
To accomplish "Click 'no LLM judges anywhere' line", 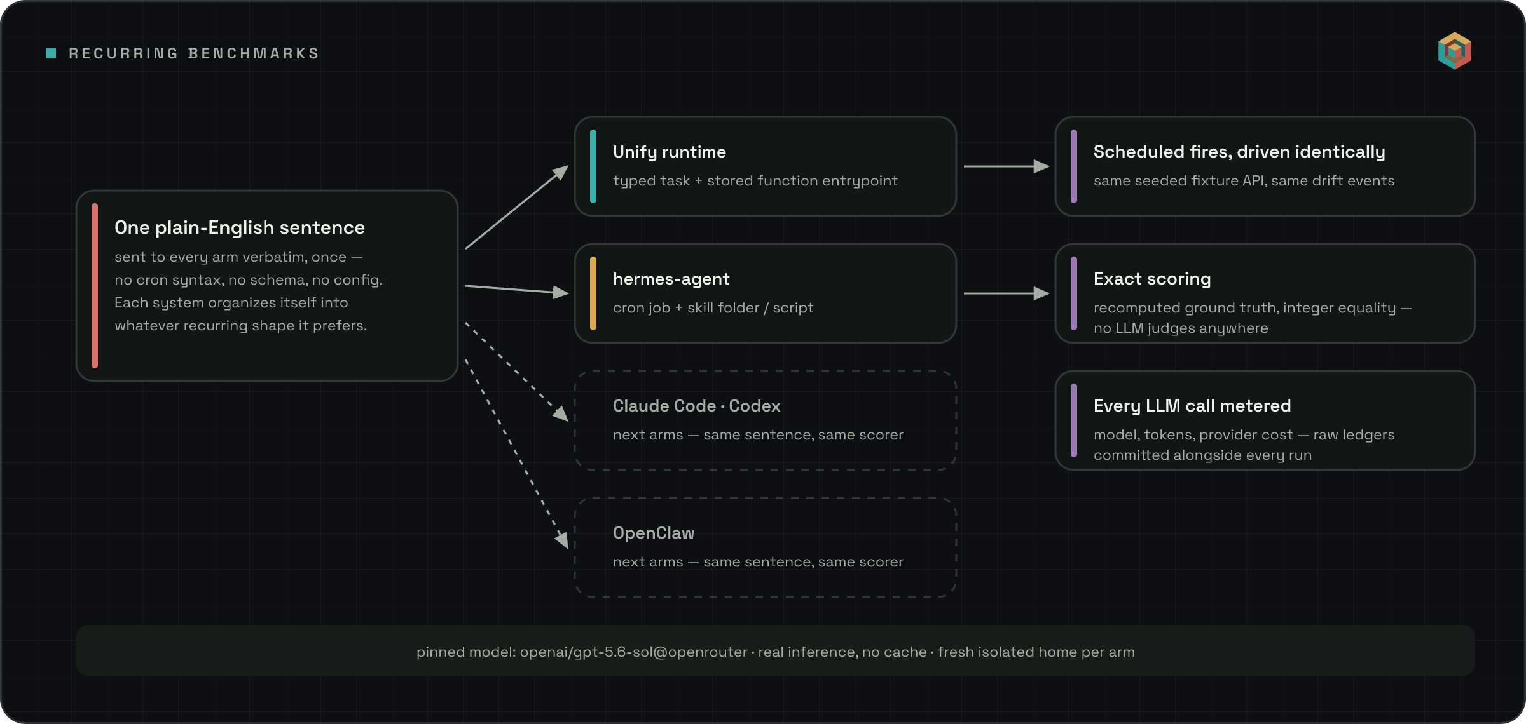I will 1181,328.
